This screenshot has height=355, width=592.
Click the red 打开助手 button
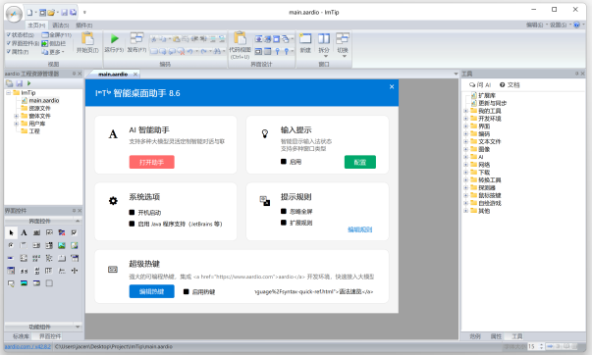(152, 162)
